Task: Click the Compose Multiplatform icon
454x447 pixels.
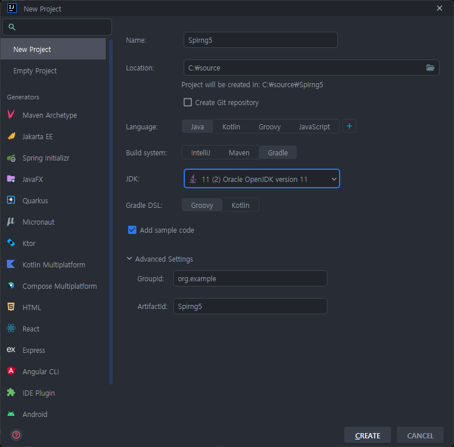Action: [x=11, y=285]
